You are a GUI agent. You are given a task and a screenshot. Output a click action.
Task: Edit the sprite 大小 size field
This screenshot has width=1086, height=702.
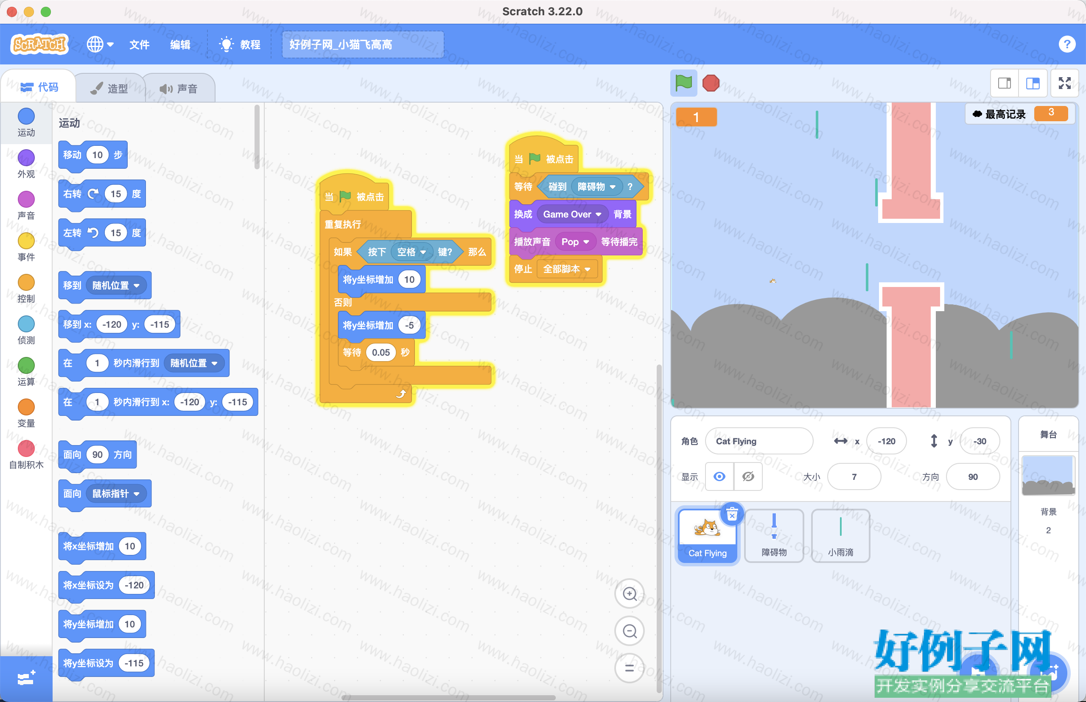point(854,476)
